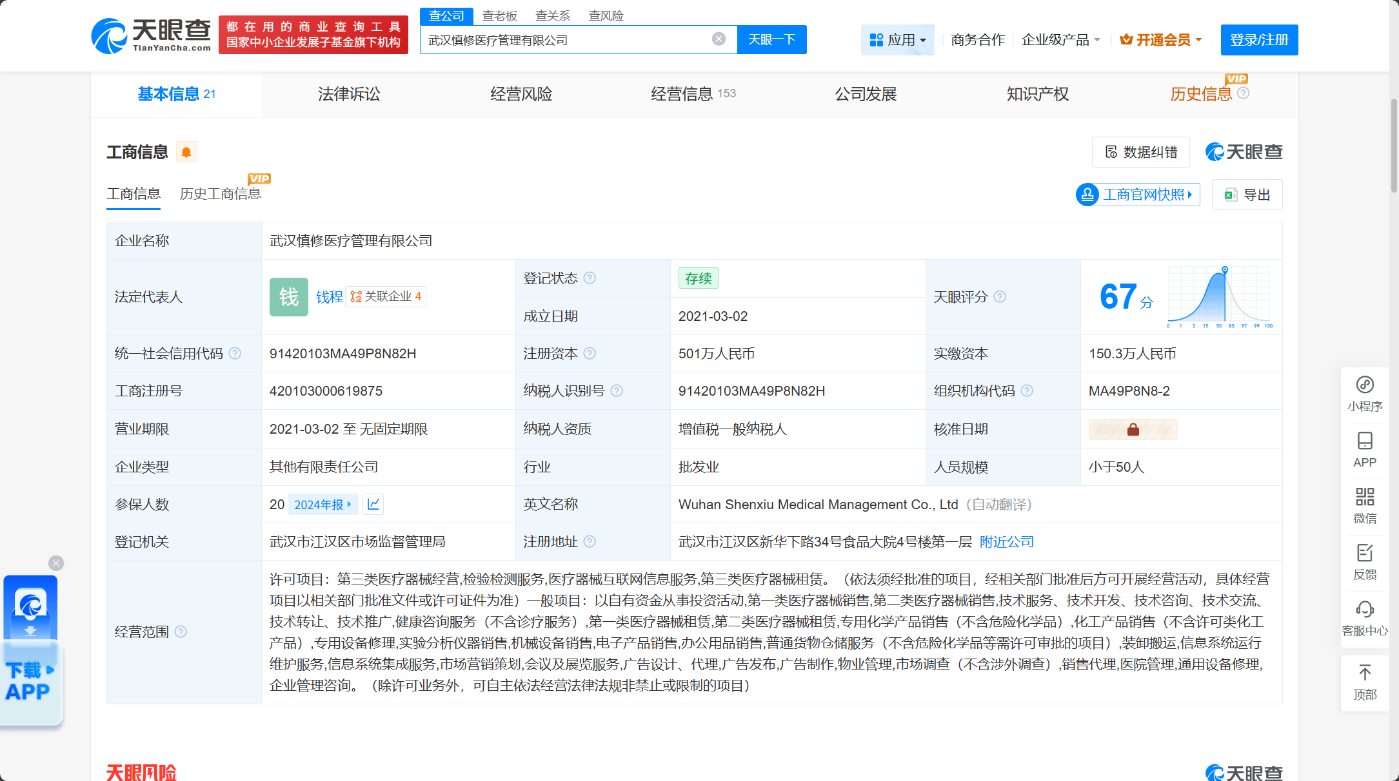Viewport: 1399px width, 781px height.
Task: Click the locked 核准日期 value
Action: pyautogui.click(x=1133, y=429)
